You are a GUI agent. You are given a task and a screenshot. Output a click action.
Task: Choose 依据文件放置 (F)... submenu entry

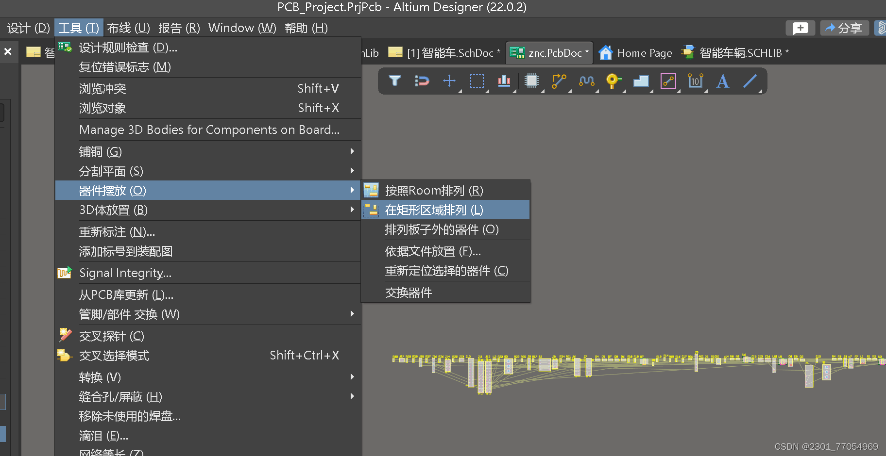[445, 251]
